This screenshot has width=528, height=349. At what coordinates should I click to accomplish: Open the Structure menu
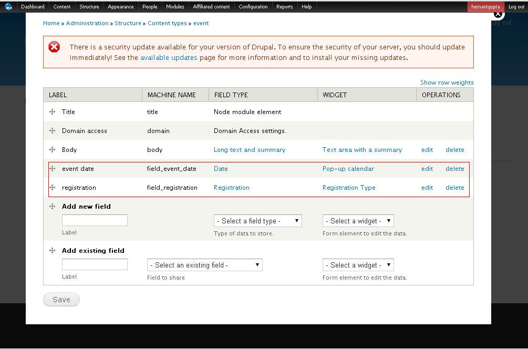[89, 6]
